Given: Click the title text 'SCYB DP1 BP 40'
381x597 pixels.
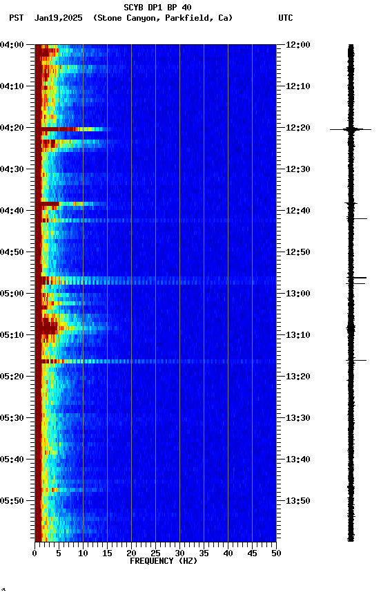Looking at the screenshot, I should [157, 8].
